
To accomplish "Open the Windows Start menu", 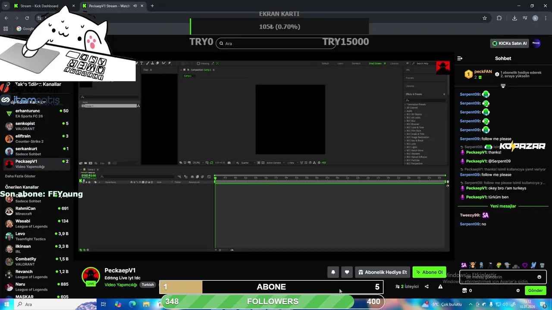I will tap(8, 304).
